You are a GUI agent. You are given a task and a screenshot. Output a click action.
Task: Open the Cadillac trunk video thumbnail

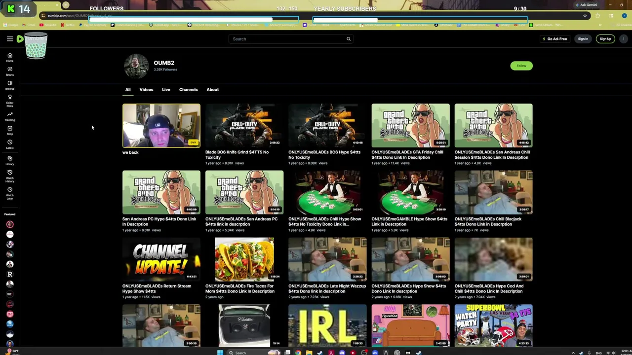point(244,325)
